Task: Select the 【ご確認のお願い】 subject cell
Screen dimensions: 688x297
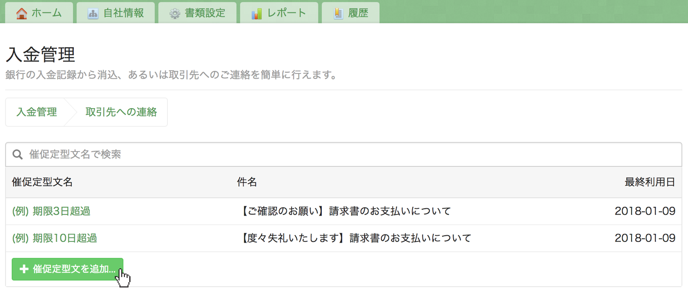Action: (345, 211)
